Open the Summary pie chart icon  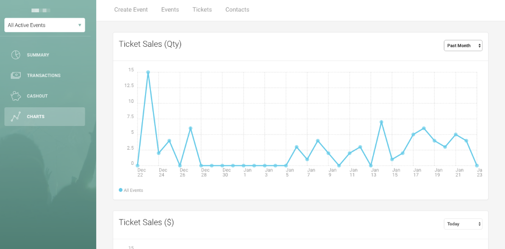pyautogui.click(x=16, y=55)
